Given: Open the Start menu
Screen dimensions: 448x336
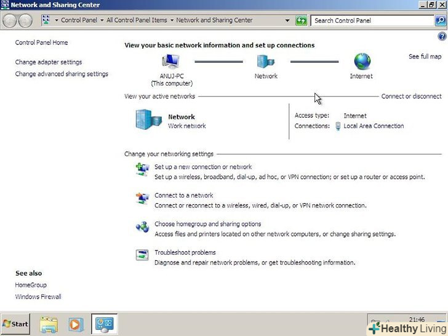Looking at the screenshot, I should tap(15, 324).
